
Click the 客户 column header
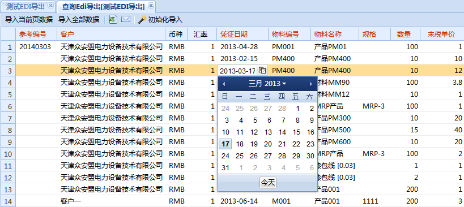coord(111,34)
